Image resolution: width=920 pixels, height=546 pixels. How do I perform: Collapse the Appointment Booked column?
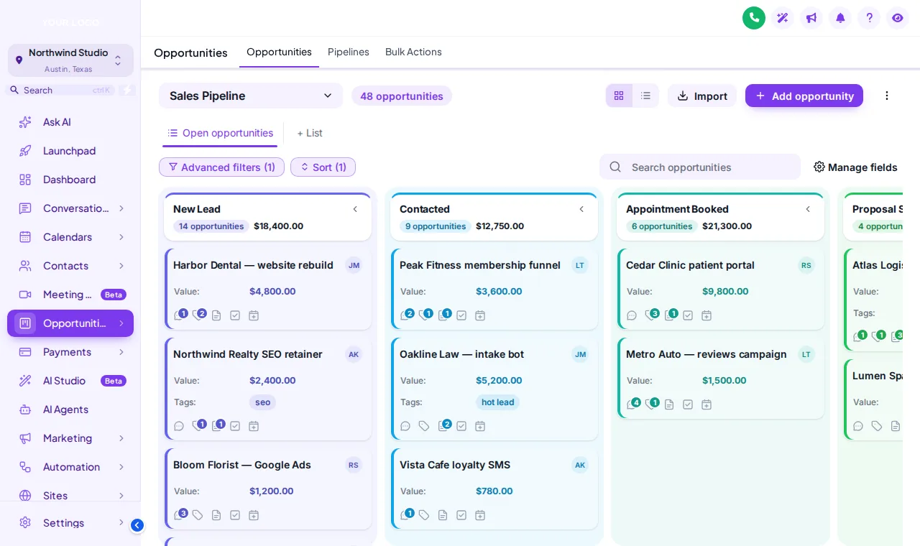pos(808,209)
